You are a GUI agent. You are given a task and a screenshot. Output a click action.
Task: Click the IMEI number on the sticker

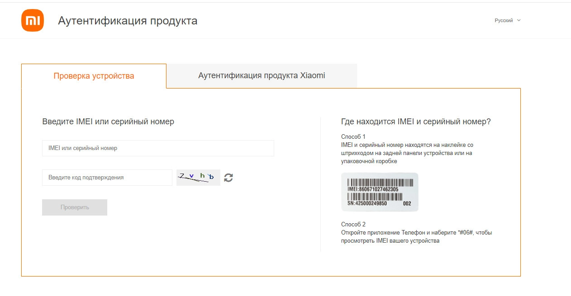click(373, 189)
